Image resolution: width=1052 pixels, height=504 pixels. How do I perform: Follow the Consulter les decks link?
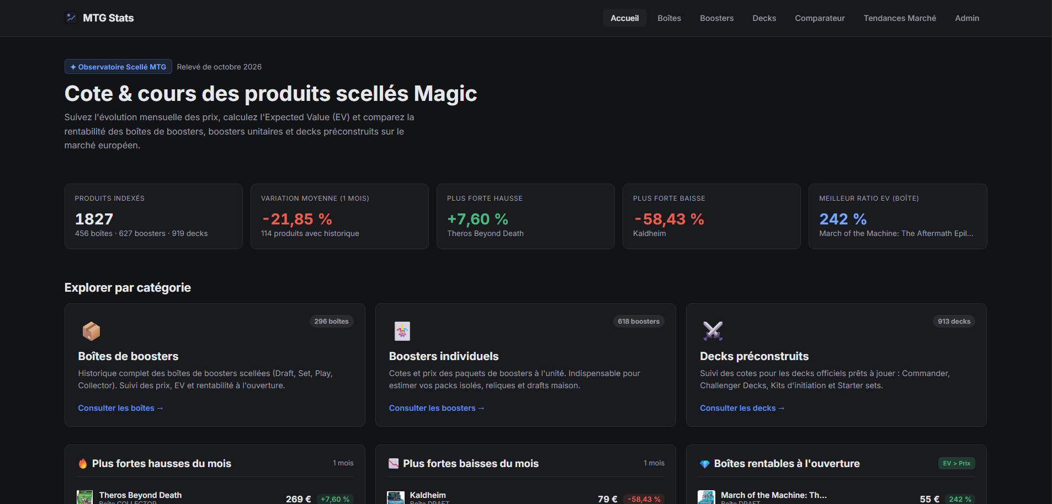click(x=742, y=408)
